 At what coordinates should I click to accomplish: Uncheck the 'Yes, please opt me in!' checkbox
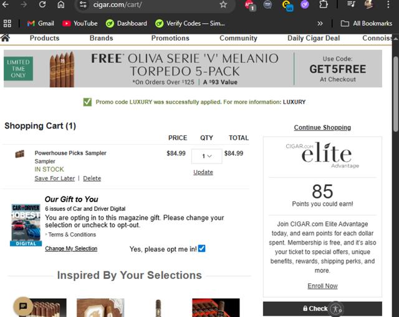(x=202, y=248)
